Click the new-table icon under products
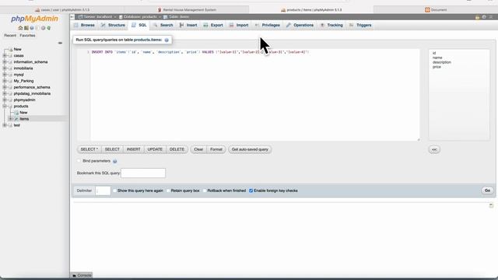Image resolution: width=498 pixels, height=280 pixels. (16, 112)
